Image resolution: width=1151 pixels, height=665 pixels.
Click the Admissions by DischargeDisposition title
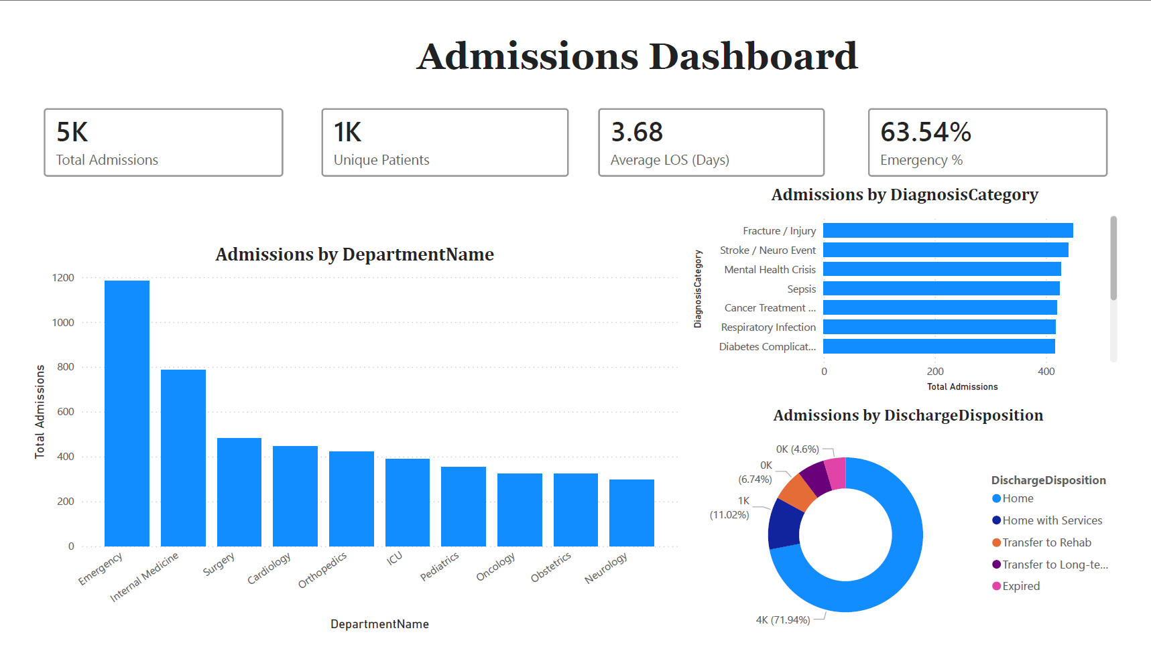point(908,415)
